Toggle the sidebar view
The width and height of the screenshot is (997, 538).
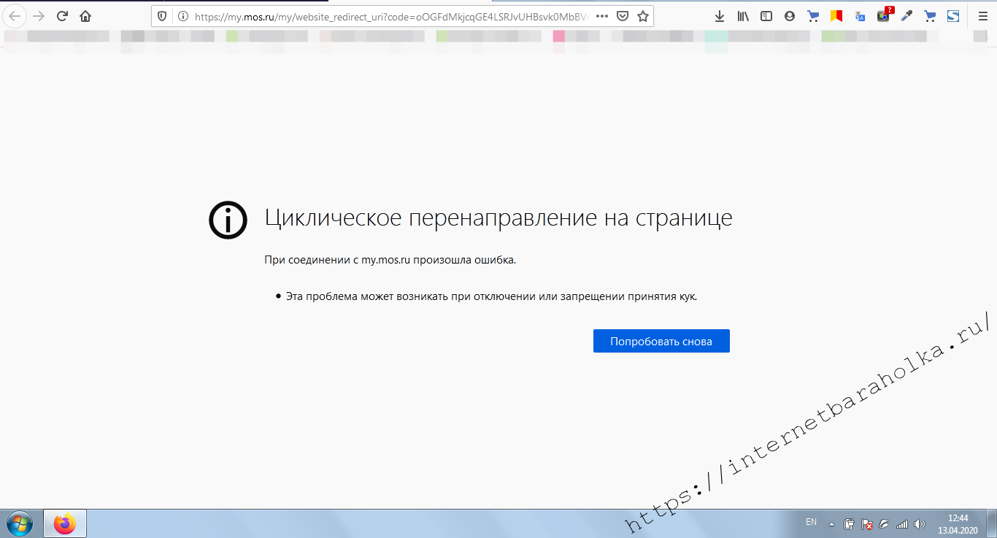[766, 15]
